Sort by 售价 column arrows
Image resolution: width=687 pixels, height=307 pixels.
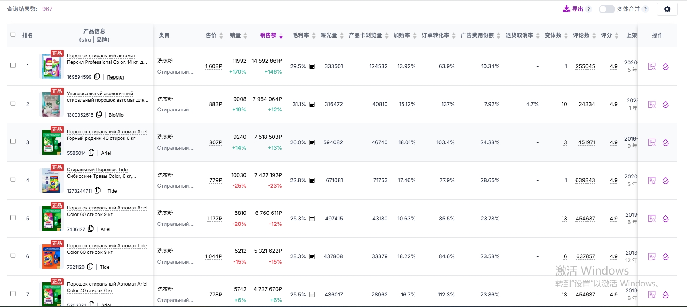point(221,36)
